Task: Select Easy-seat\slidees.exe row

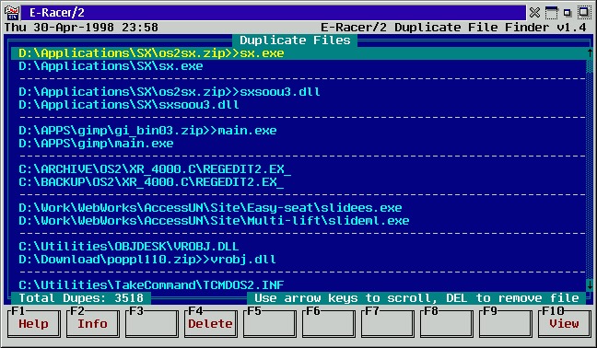Action: [298, 208]
